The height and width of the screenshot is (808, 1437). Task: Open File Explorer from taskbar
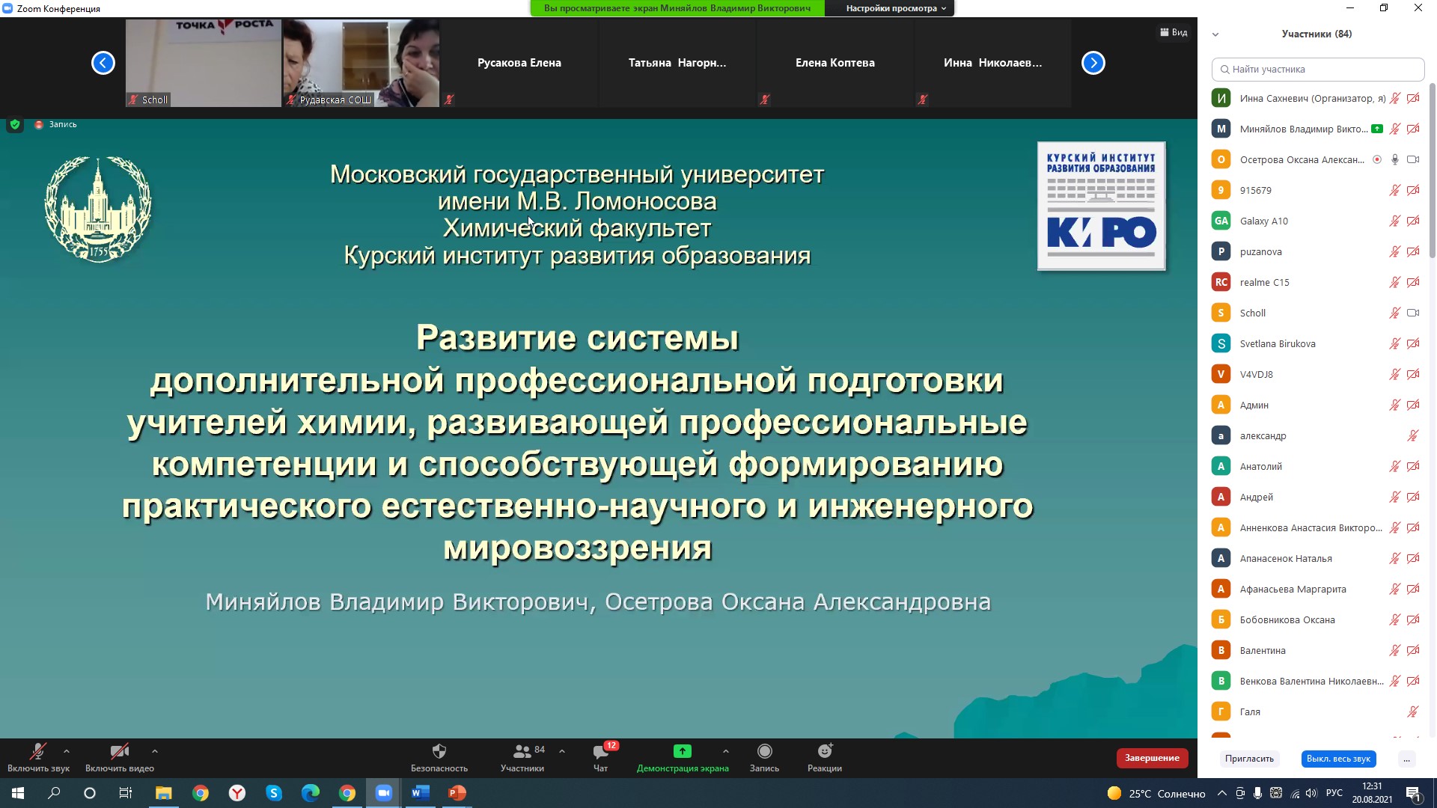point(163,793)
